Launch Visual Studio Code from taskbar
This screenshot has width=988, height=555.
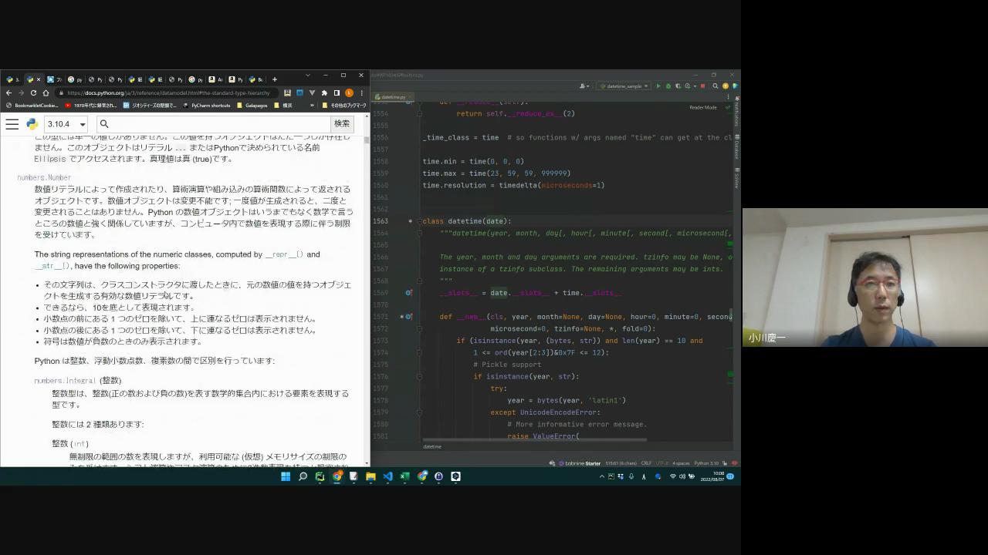387,476
